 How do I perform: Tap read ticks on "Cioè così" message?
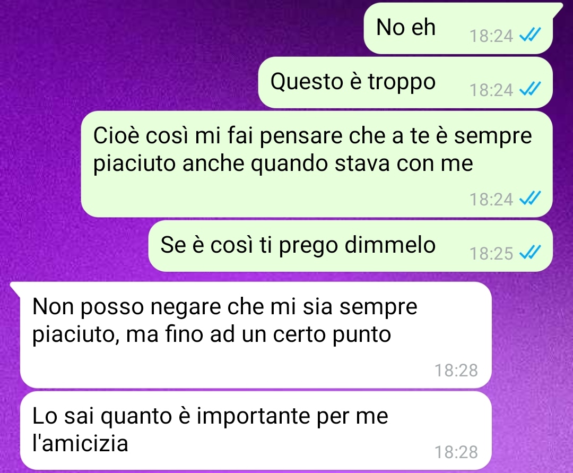(x=530, y=199)
